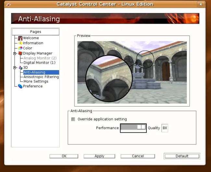Click the Default button
The height and width of the screenshot is (172, 211).
[x=182, y=156]
